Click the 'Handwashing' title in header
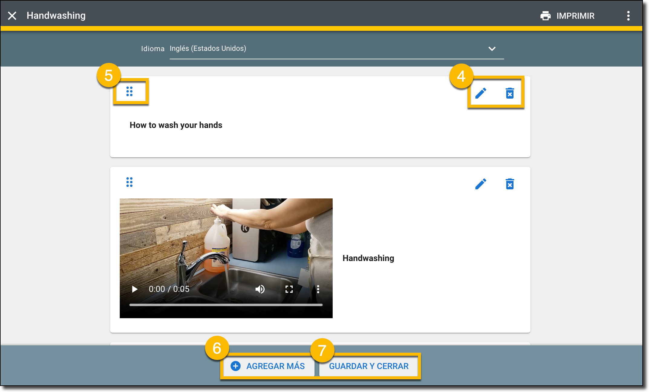 56,15
